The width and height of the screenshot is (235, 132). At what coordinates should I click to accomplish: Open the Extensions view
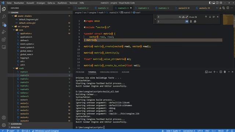click(4, 40)
